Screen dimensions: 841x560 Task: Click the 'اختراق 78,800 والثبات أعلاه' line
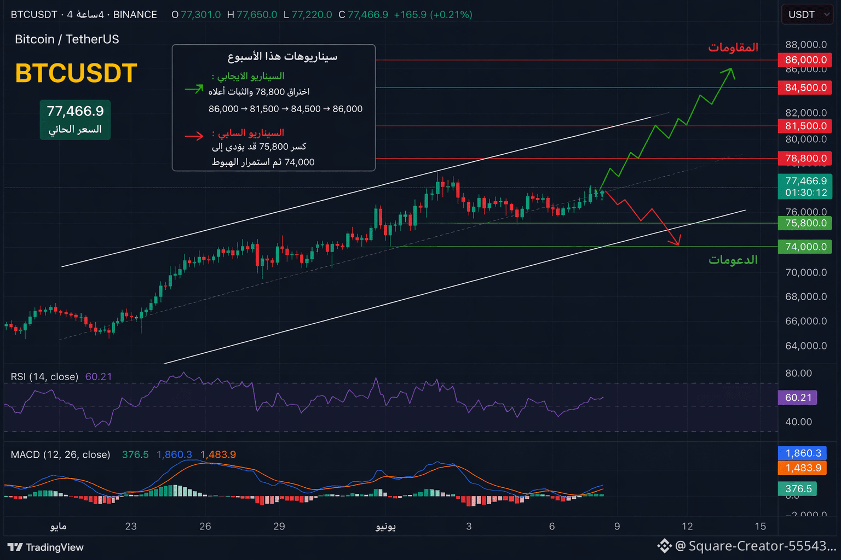pos(259,91)
